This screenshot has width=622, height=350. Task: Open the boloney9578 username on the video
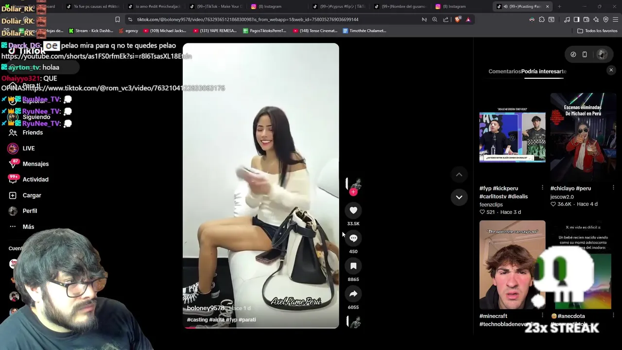[x=206, y=308]
